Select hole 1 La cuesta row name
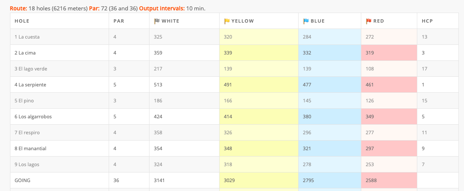 pos(27,37)
